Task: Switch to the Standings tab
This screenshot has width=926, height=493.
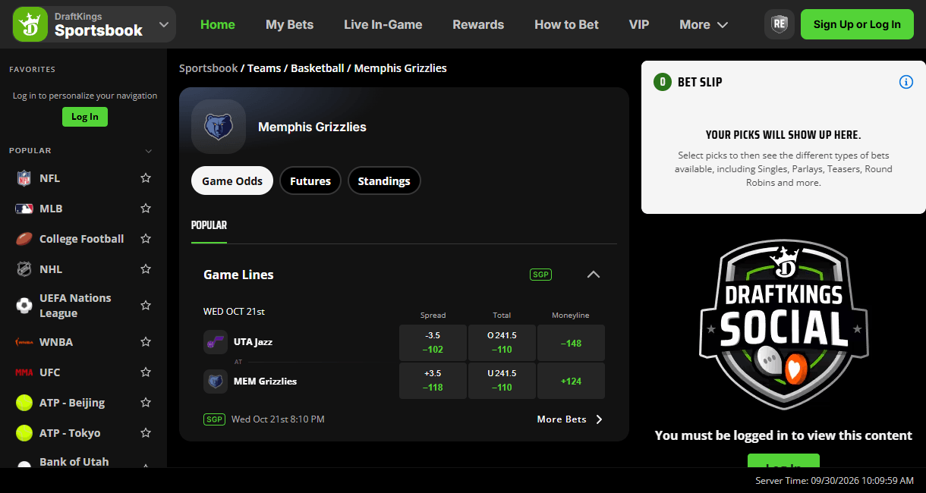Action: 384,181
